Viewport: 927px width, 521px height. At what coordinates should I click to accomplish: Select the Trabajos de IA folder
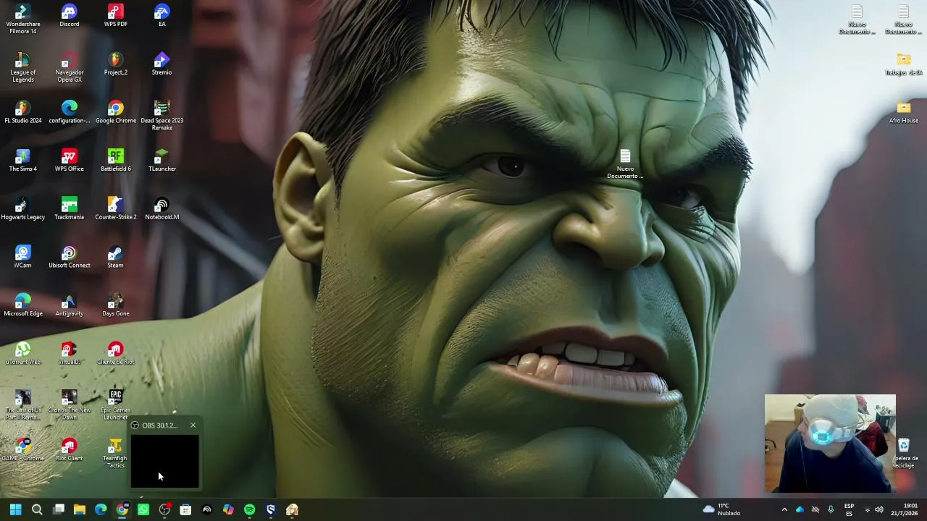point(904,64)
